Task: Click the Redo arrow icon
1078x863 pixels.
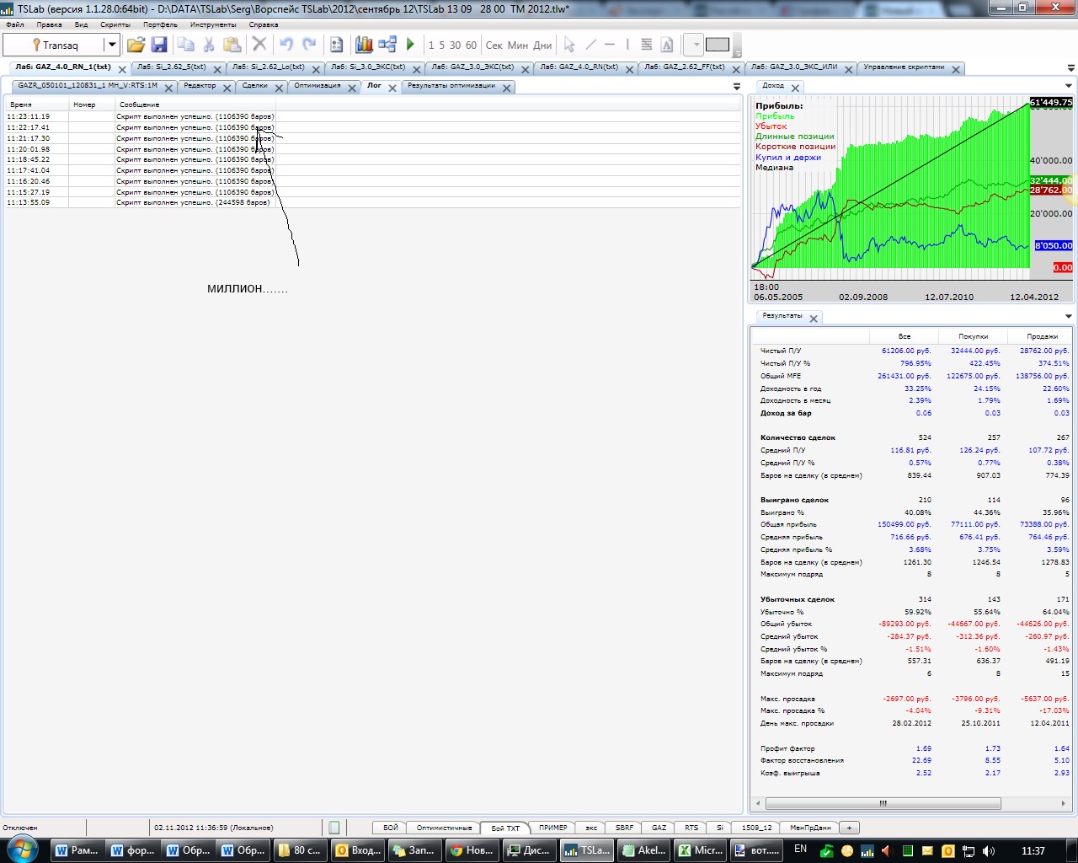Action: point(309,45)
